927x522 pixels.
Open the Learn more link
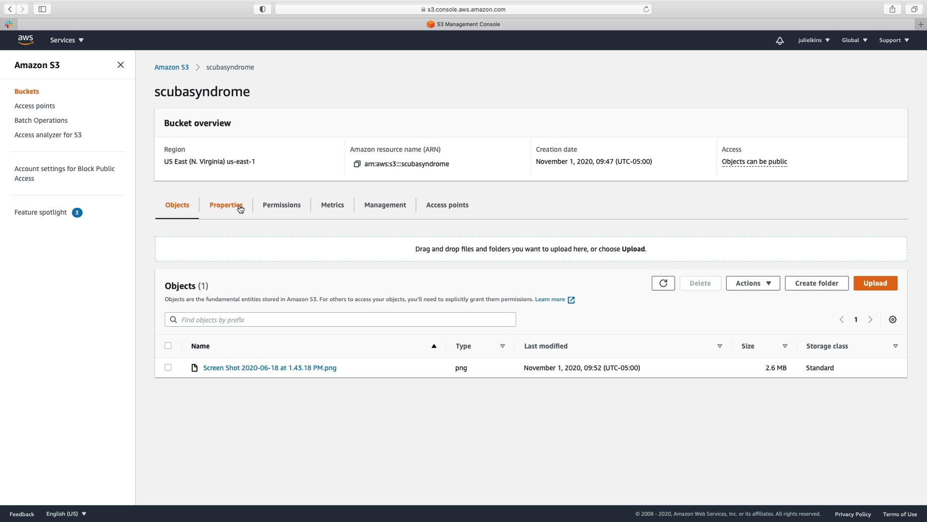coord(550,299)
